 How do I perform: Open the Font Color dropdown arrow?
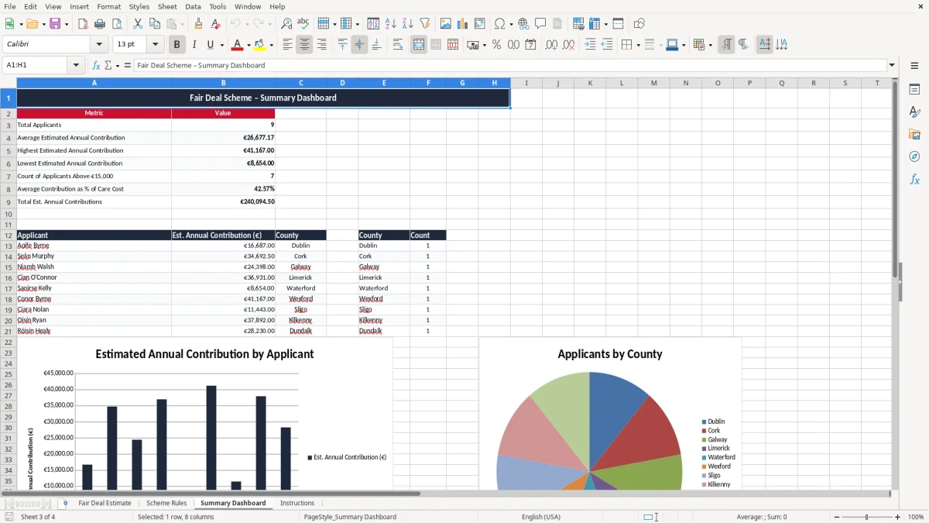[249, 45]
